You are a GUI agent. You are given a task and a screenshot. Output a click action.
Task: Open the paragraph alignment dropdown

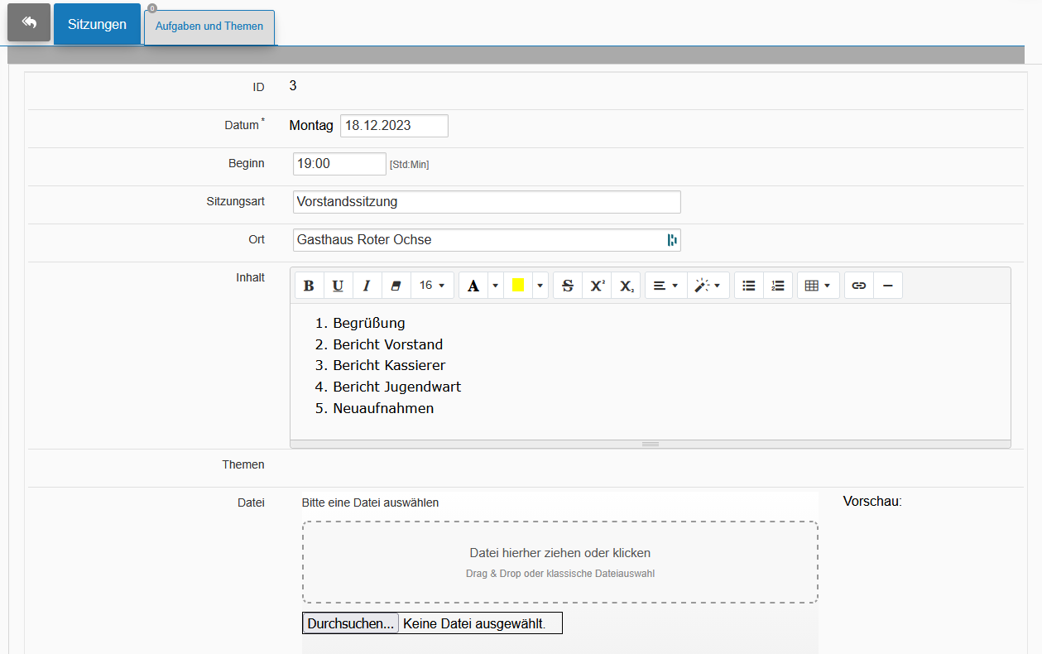coord(666,286)
